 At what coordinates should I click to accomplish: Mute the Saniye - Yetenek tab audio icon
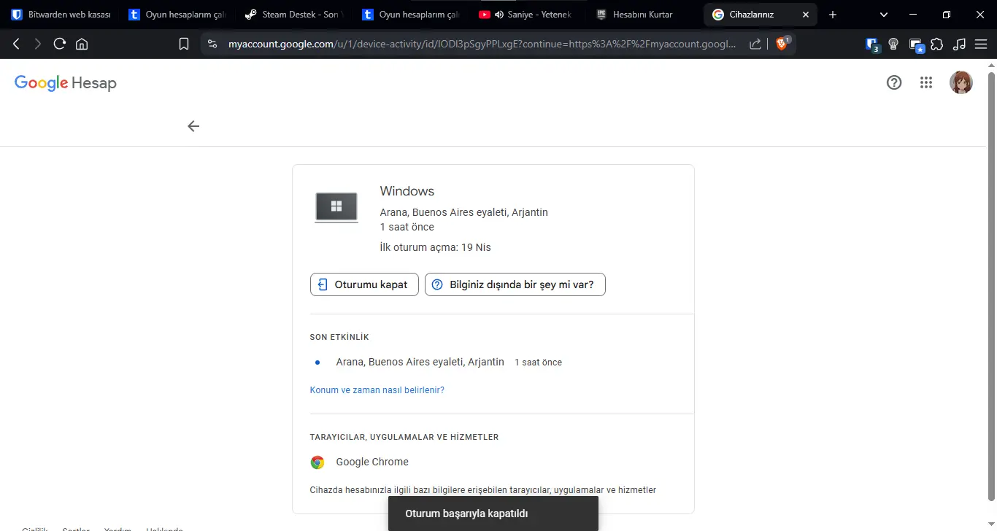pyautogui.click(x=499, y=15)
